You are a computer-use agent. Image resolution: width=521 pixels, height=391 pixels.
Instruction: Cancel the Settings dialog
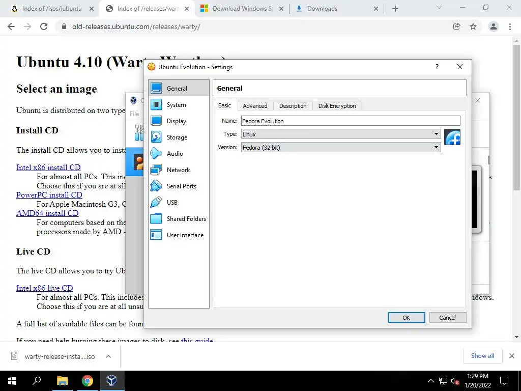pyautogui.click(x=448, y=318)
